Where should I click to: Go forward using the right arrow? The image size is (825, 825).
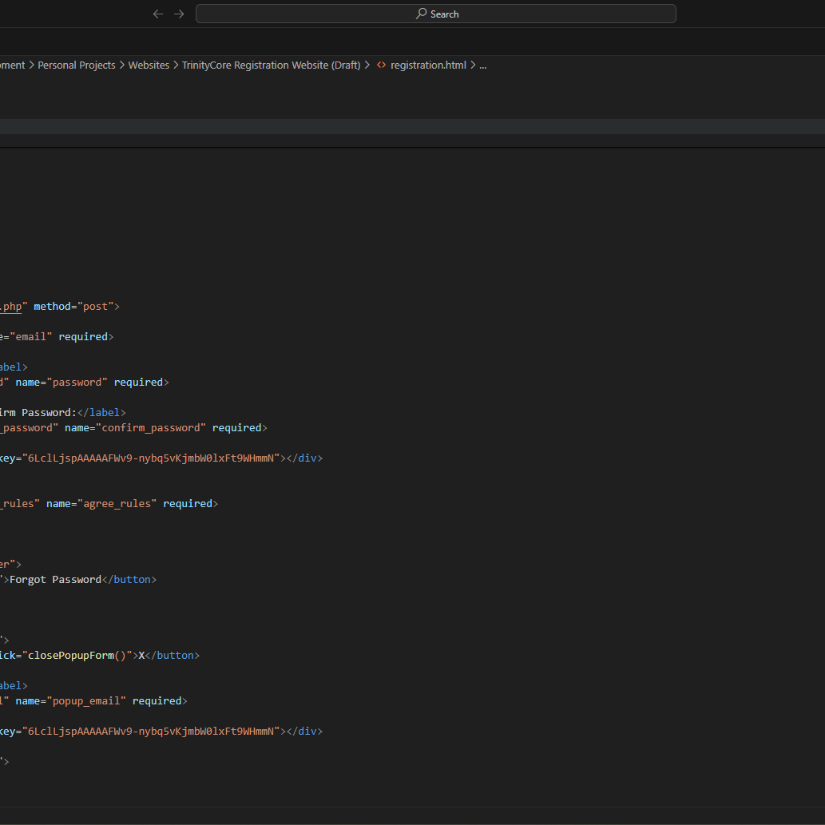179,14
